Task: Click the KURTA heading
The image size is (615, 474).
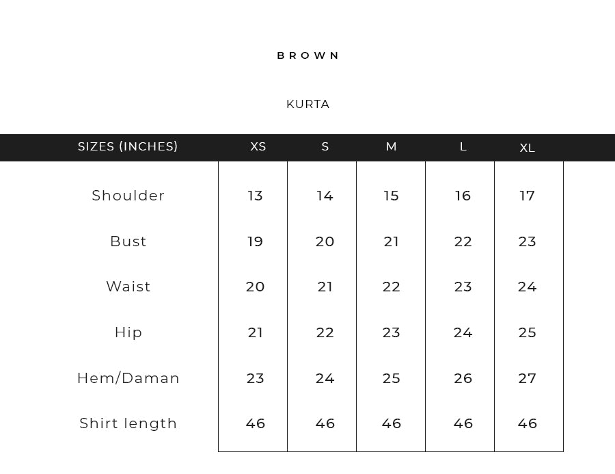Action: coord(308,105)
